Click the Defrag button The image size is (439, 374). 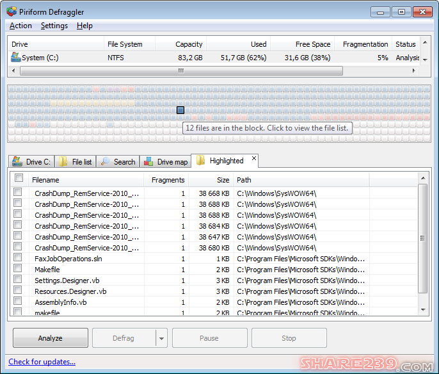point(124,338)
